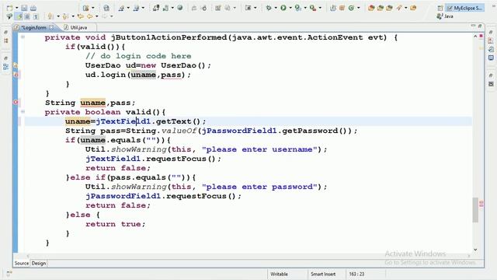
Task: Maximize the editor area
Action: pos(480,26)
